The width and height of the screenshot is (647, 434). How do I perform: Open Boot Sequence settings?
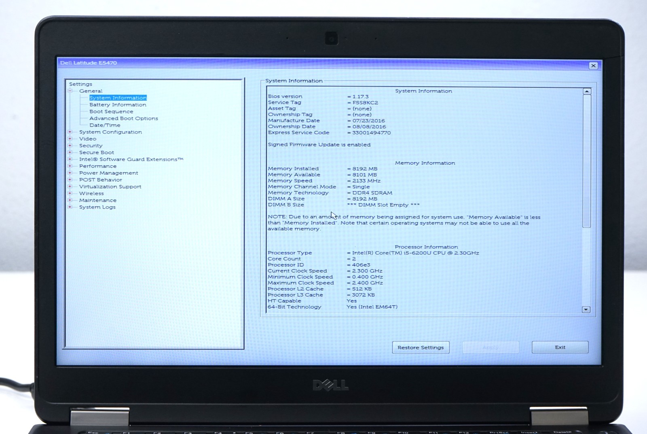(x=111, y=112)
